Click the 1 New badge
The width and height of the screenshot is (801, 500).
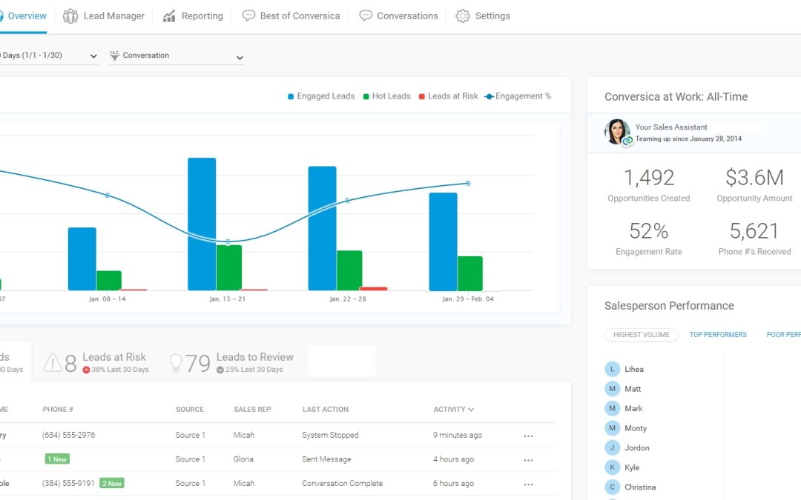point(57,459)
